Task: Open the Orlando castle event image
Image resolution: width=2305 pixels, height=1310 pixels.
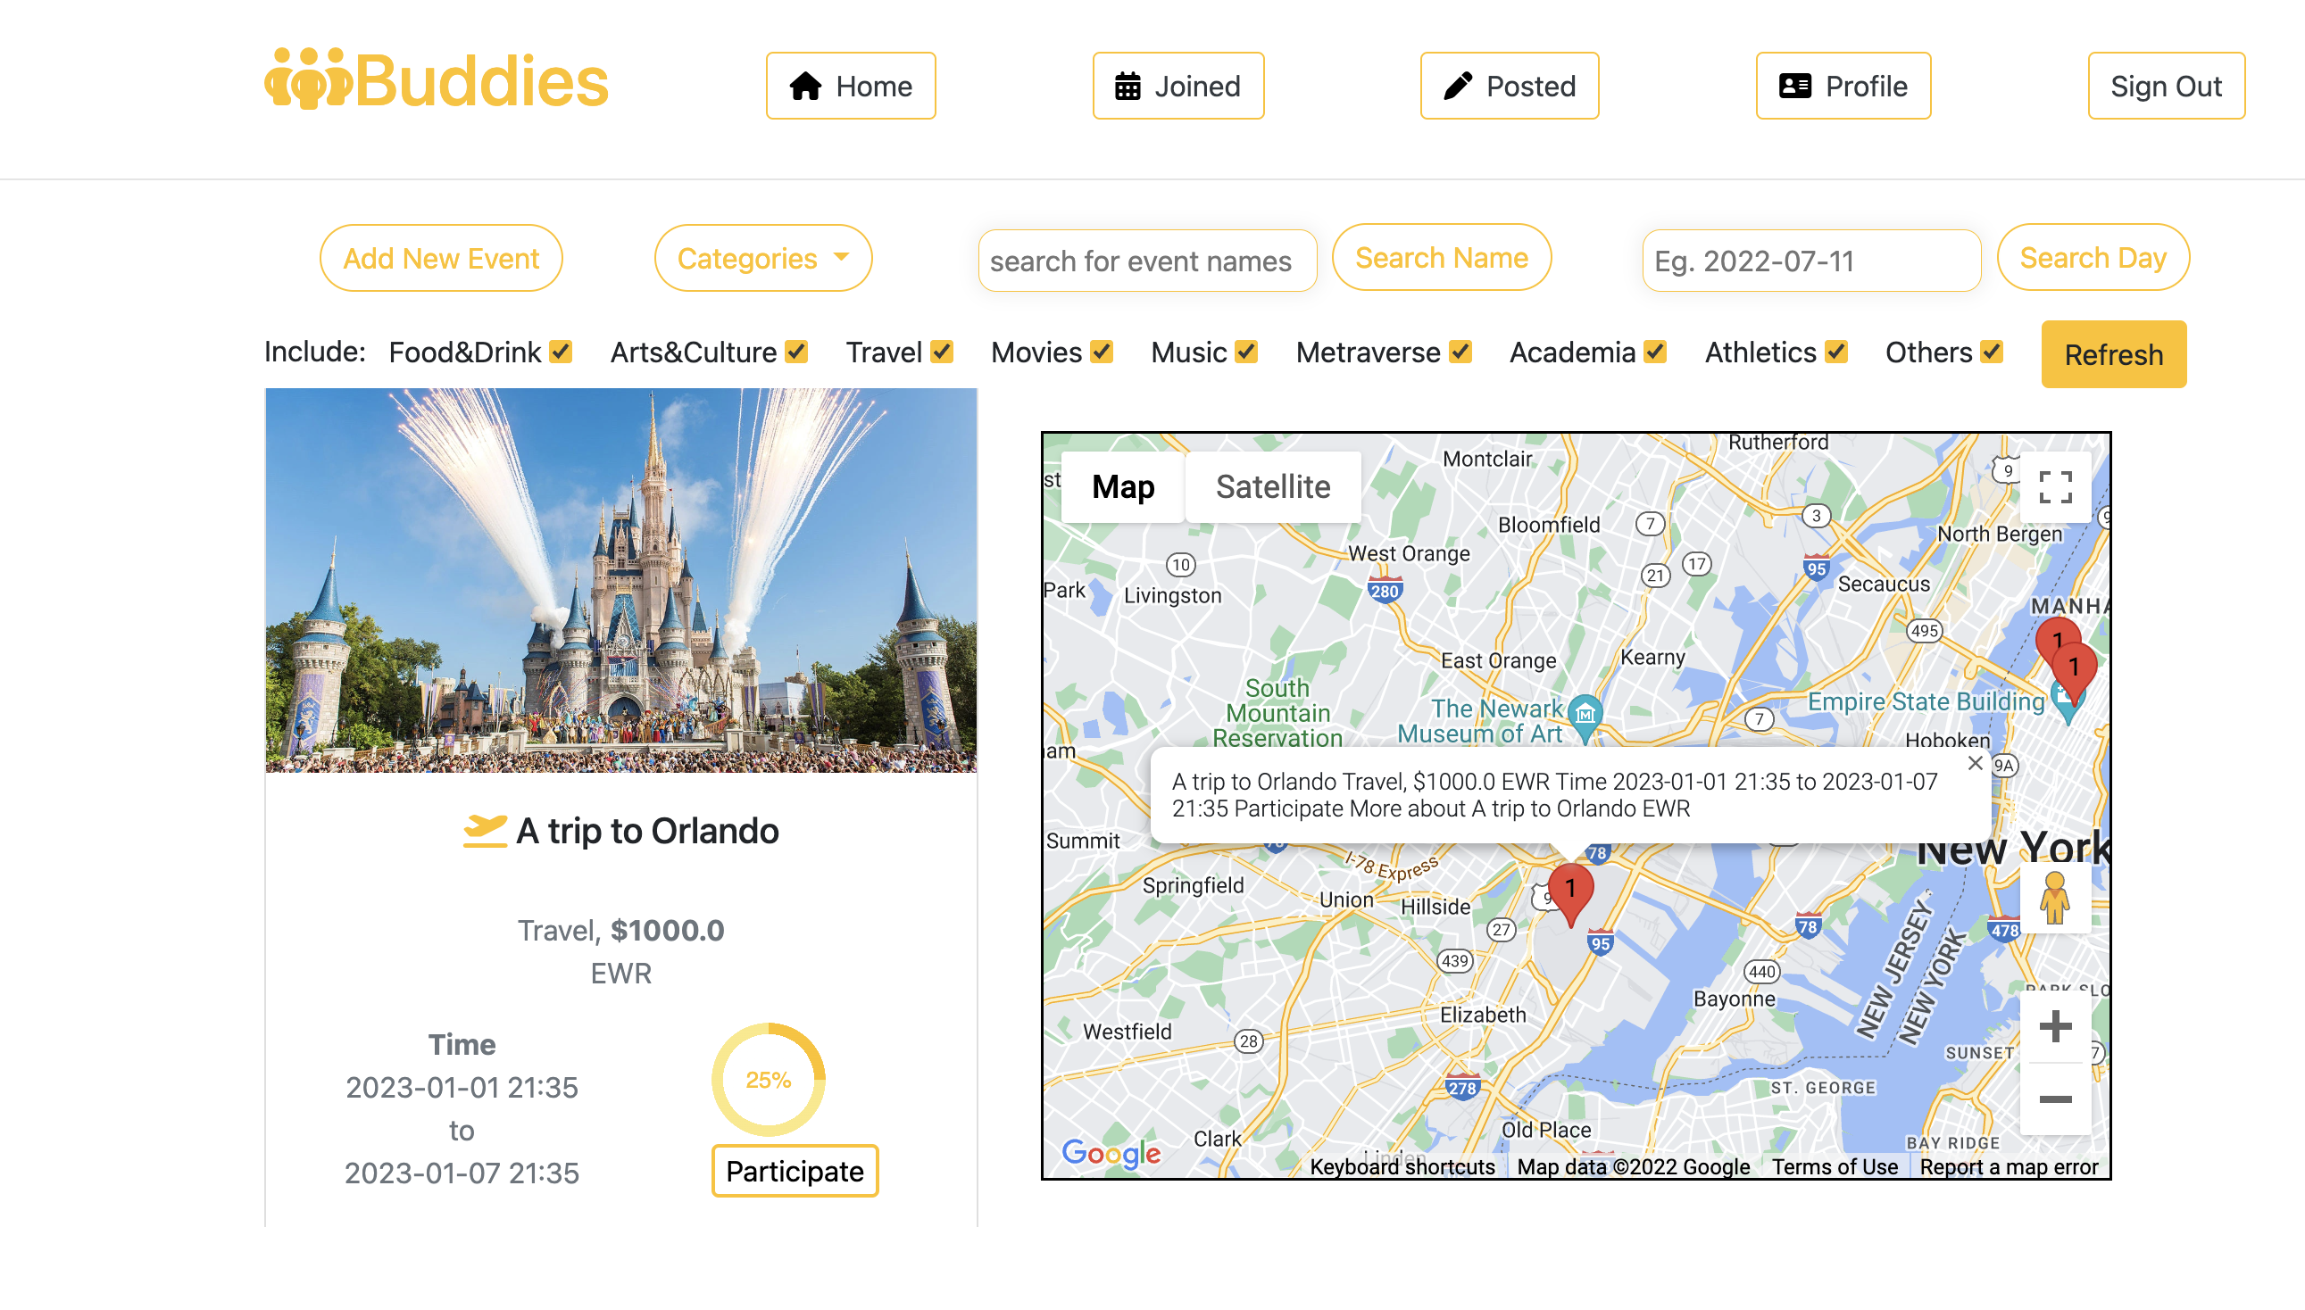Action: pos(621,580)
